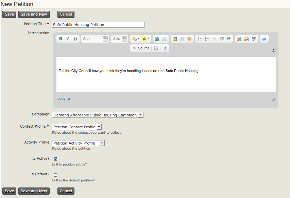
Task: Open the Activity Profile dropdown
Action: pos(78,143)
